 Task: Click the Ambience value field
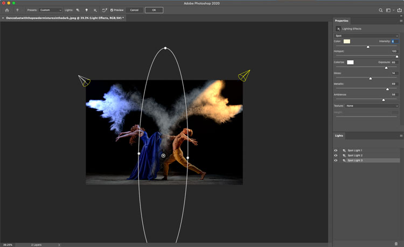(x=395, y=95)
